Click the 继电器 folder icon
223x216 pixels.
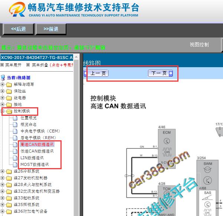click(x=9, y=98)
